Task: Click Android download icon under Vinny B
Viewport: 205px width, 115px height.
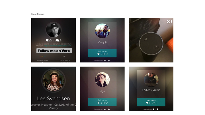Action: (109, 60)
